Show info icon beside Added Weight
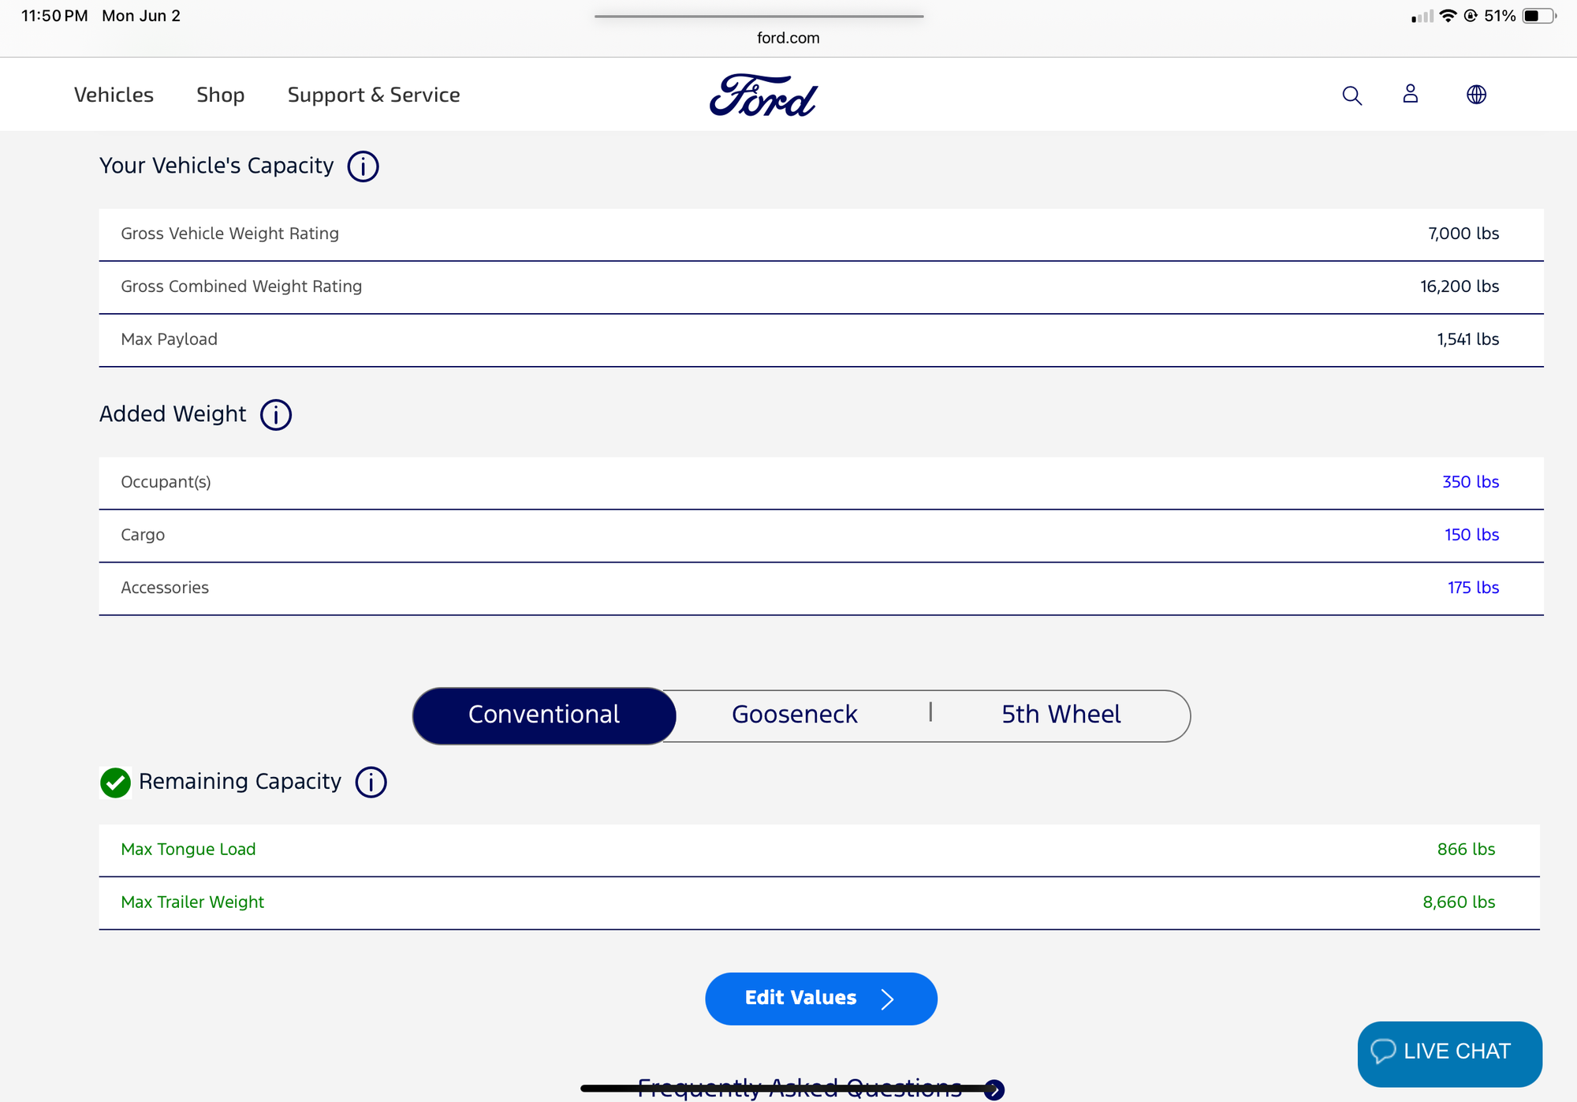This screenshot has width=1577, height=1102. coord(276,415)
